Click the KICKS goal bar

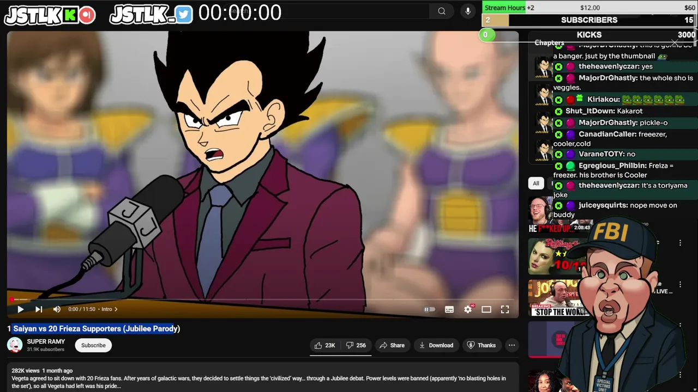(x=589, y=35)
